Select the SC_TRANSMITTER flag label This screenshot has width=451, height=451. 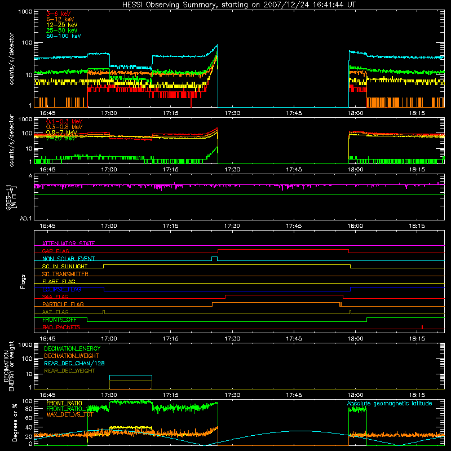65,274
